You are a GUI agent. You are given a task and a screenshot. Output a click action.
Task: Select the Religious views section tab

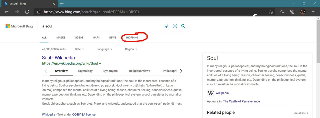click(x=139, y=71)
